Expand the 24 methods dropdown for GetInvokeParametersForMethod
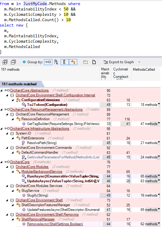 pyautogui.click(x=159, y=157)
